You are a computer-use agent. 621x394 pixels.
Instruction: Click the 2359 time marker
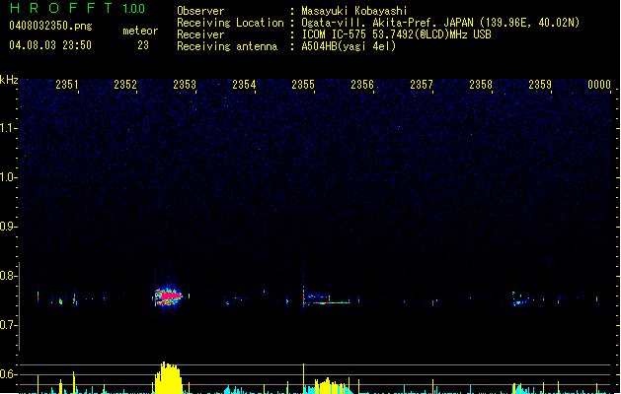point(540,84)
